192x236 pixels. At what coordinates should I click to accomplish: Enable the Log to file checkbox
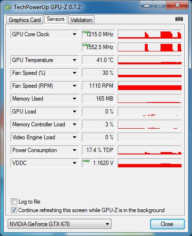pos(14,202)
